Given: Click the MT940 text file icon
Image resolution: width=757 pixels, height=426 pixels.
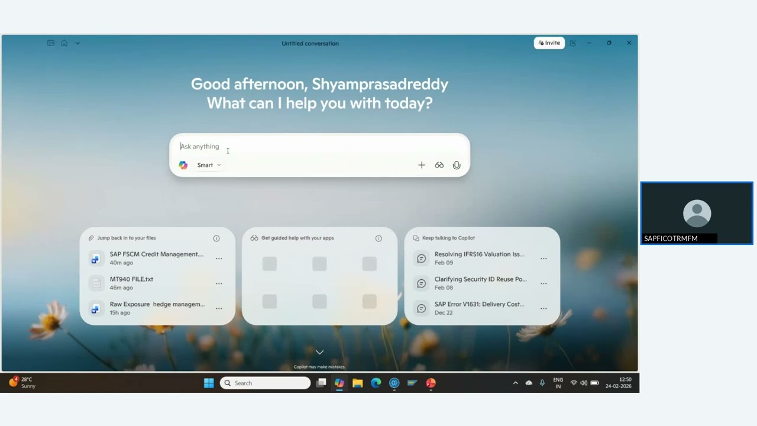Looking at the screenshot, I should 95,283.
